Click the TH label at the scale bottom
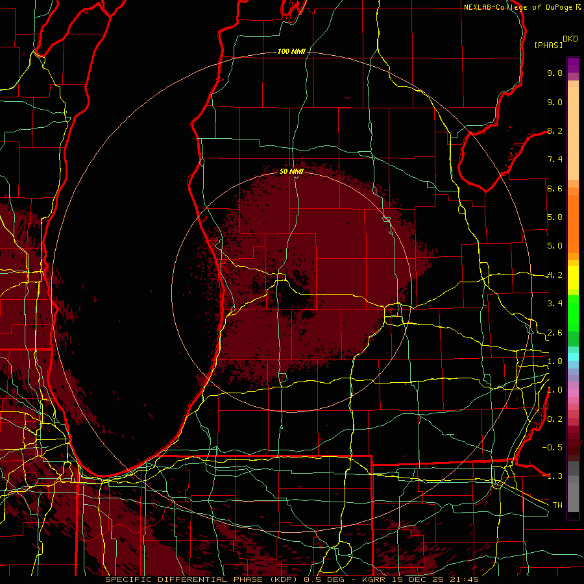 (557, 505)
